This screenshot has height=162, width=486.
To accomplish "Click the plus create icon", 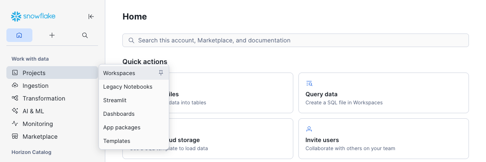I will click(52, 35).
